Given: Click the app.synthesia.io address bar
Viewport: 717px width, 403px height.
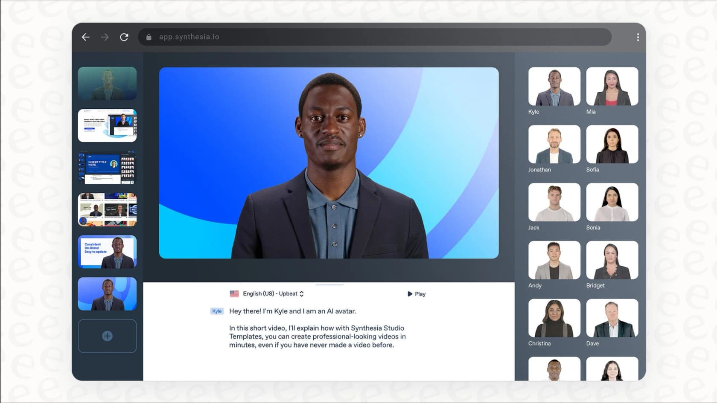Looking at the screenshot, I should pyautogui.click(x=375, y=37).
